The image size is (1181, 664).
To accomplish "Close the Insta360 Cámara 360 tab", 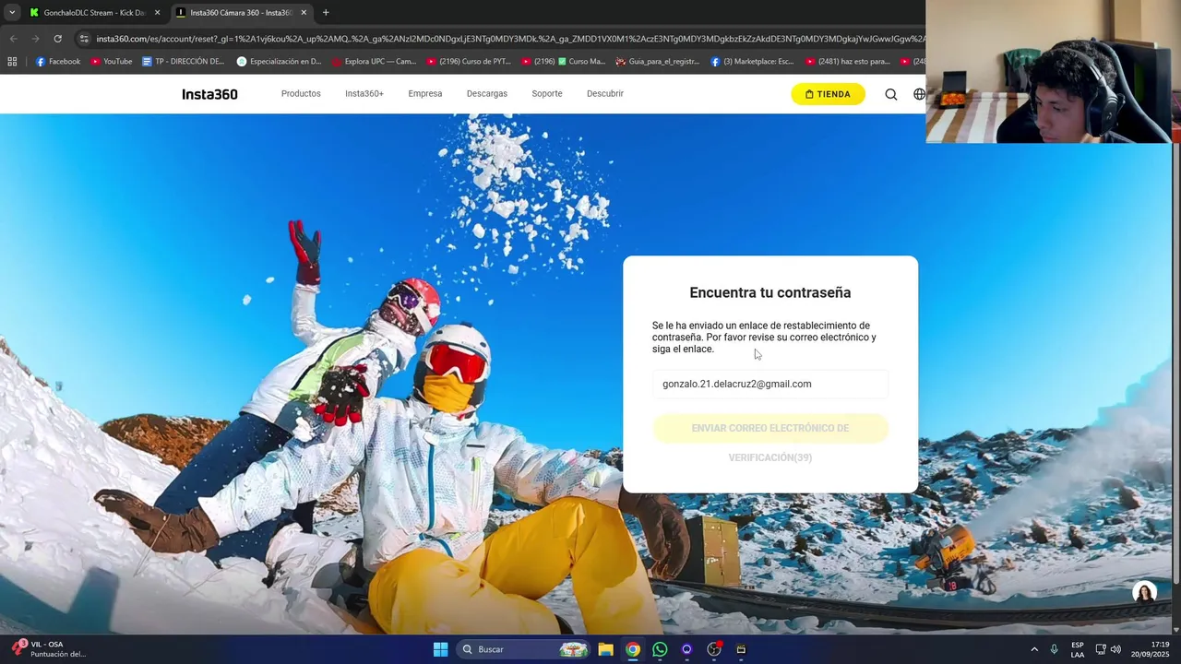I will (x=304, y=13).
